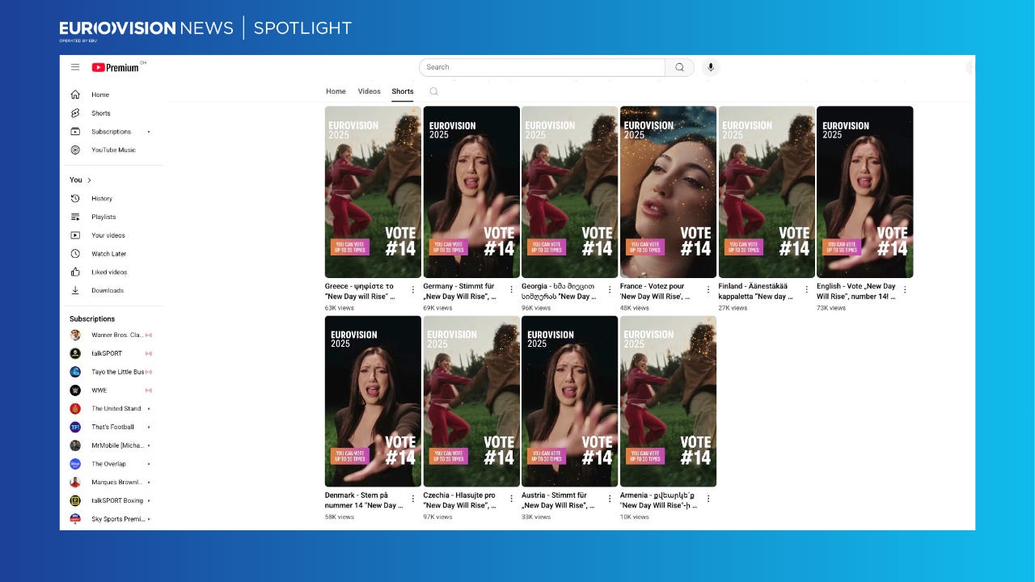Play the France short thumbnail
This screenshot has height=582, width=1035.
[x=668, y=192]
